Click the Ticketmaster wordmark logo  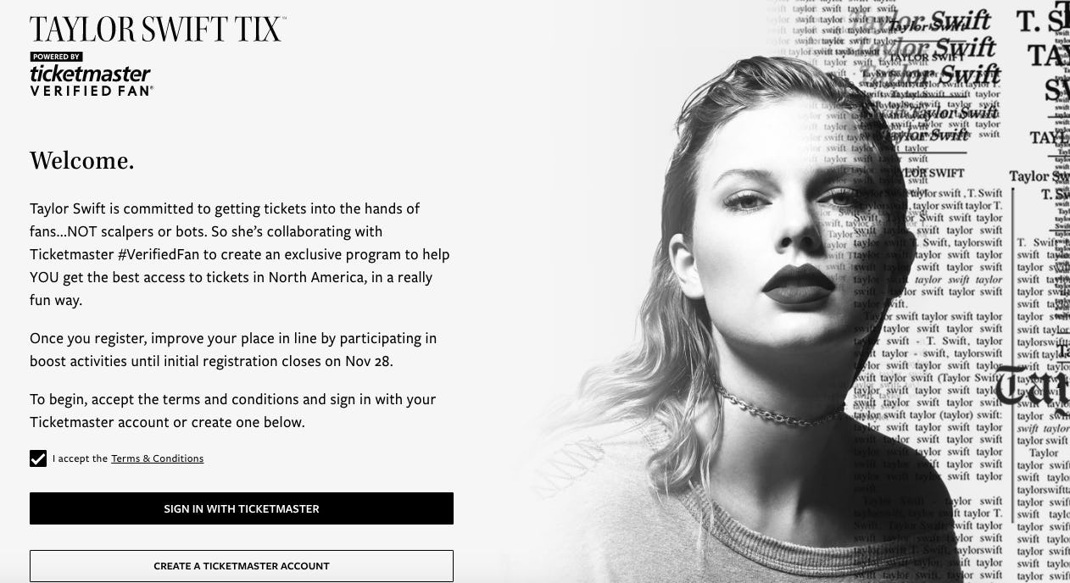click(x=91, y=74)
